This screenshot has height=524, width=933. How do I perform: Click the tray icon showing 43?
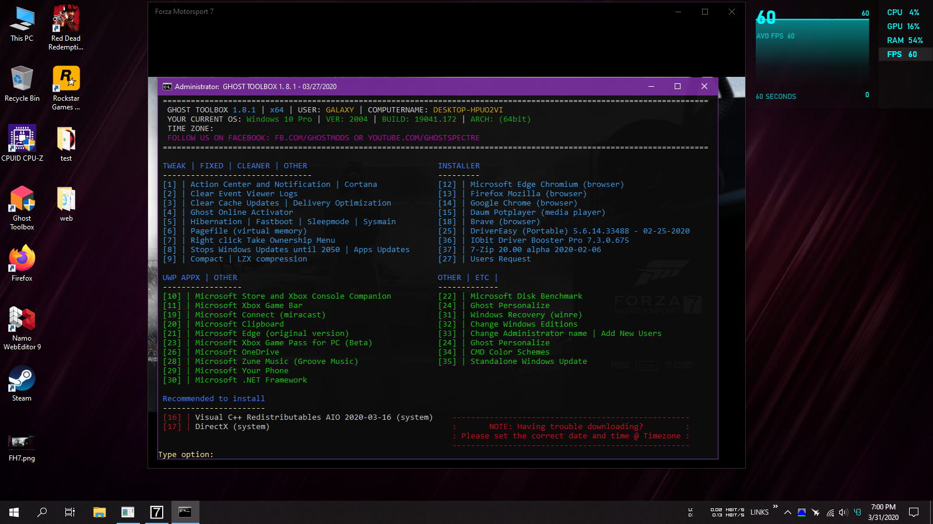(x=858, y=512)
